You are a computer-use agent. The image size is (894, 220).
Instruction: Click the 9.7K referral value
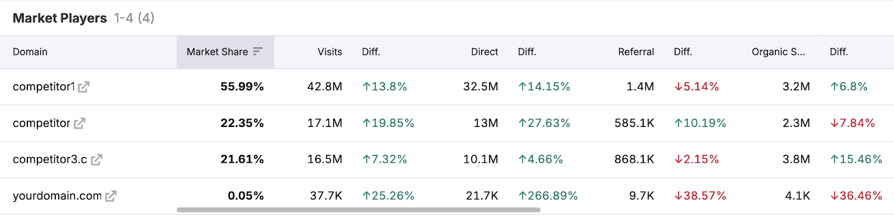pos(641,196)
